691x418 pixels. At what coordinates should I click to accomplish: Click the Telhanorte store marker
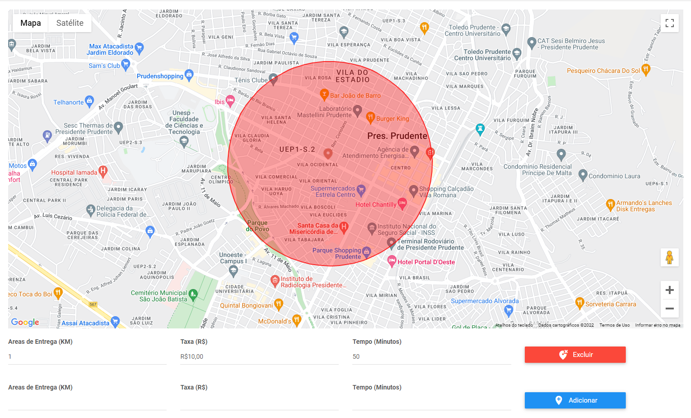click(90, 100)
